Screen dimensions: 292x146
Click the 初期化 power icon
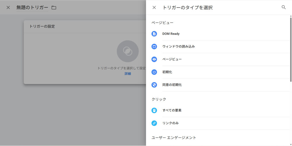click(154, 72)
